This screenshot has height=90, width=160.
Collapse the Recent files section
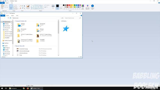click(x=15, y=46)
